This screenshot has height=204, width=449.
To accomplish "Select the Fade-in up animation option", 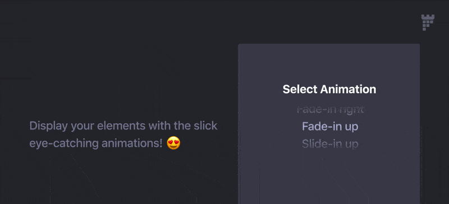I will pyautogui.click(x=330, y=127).
